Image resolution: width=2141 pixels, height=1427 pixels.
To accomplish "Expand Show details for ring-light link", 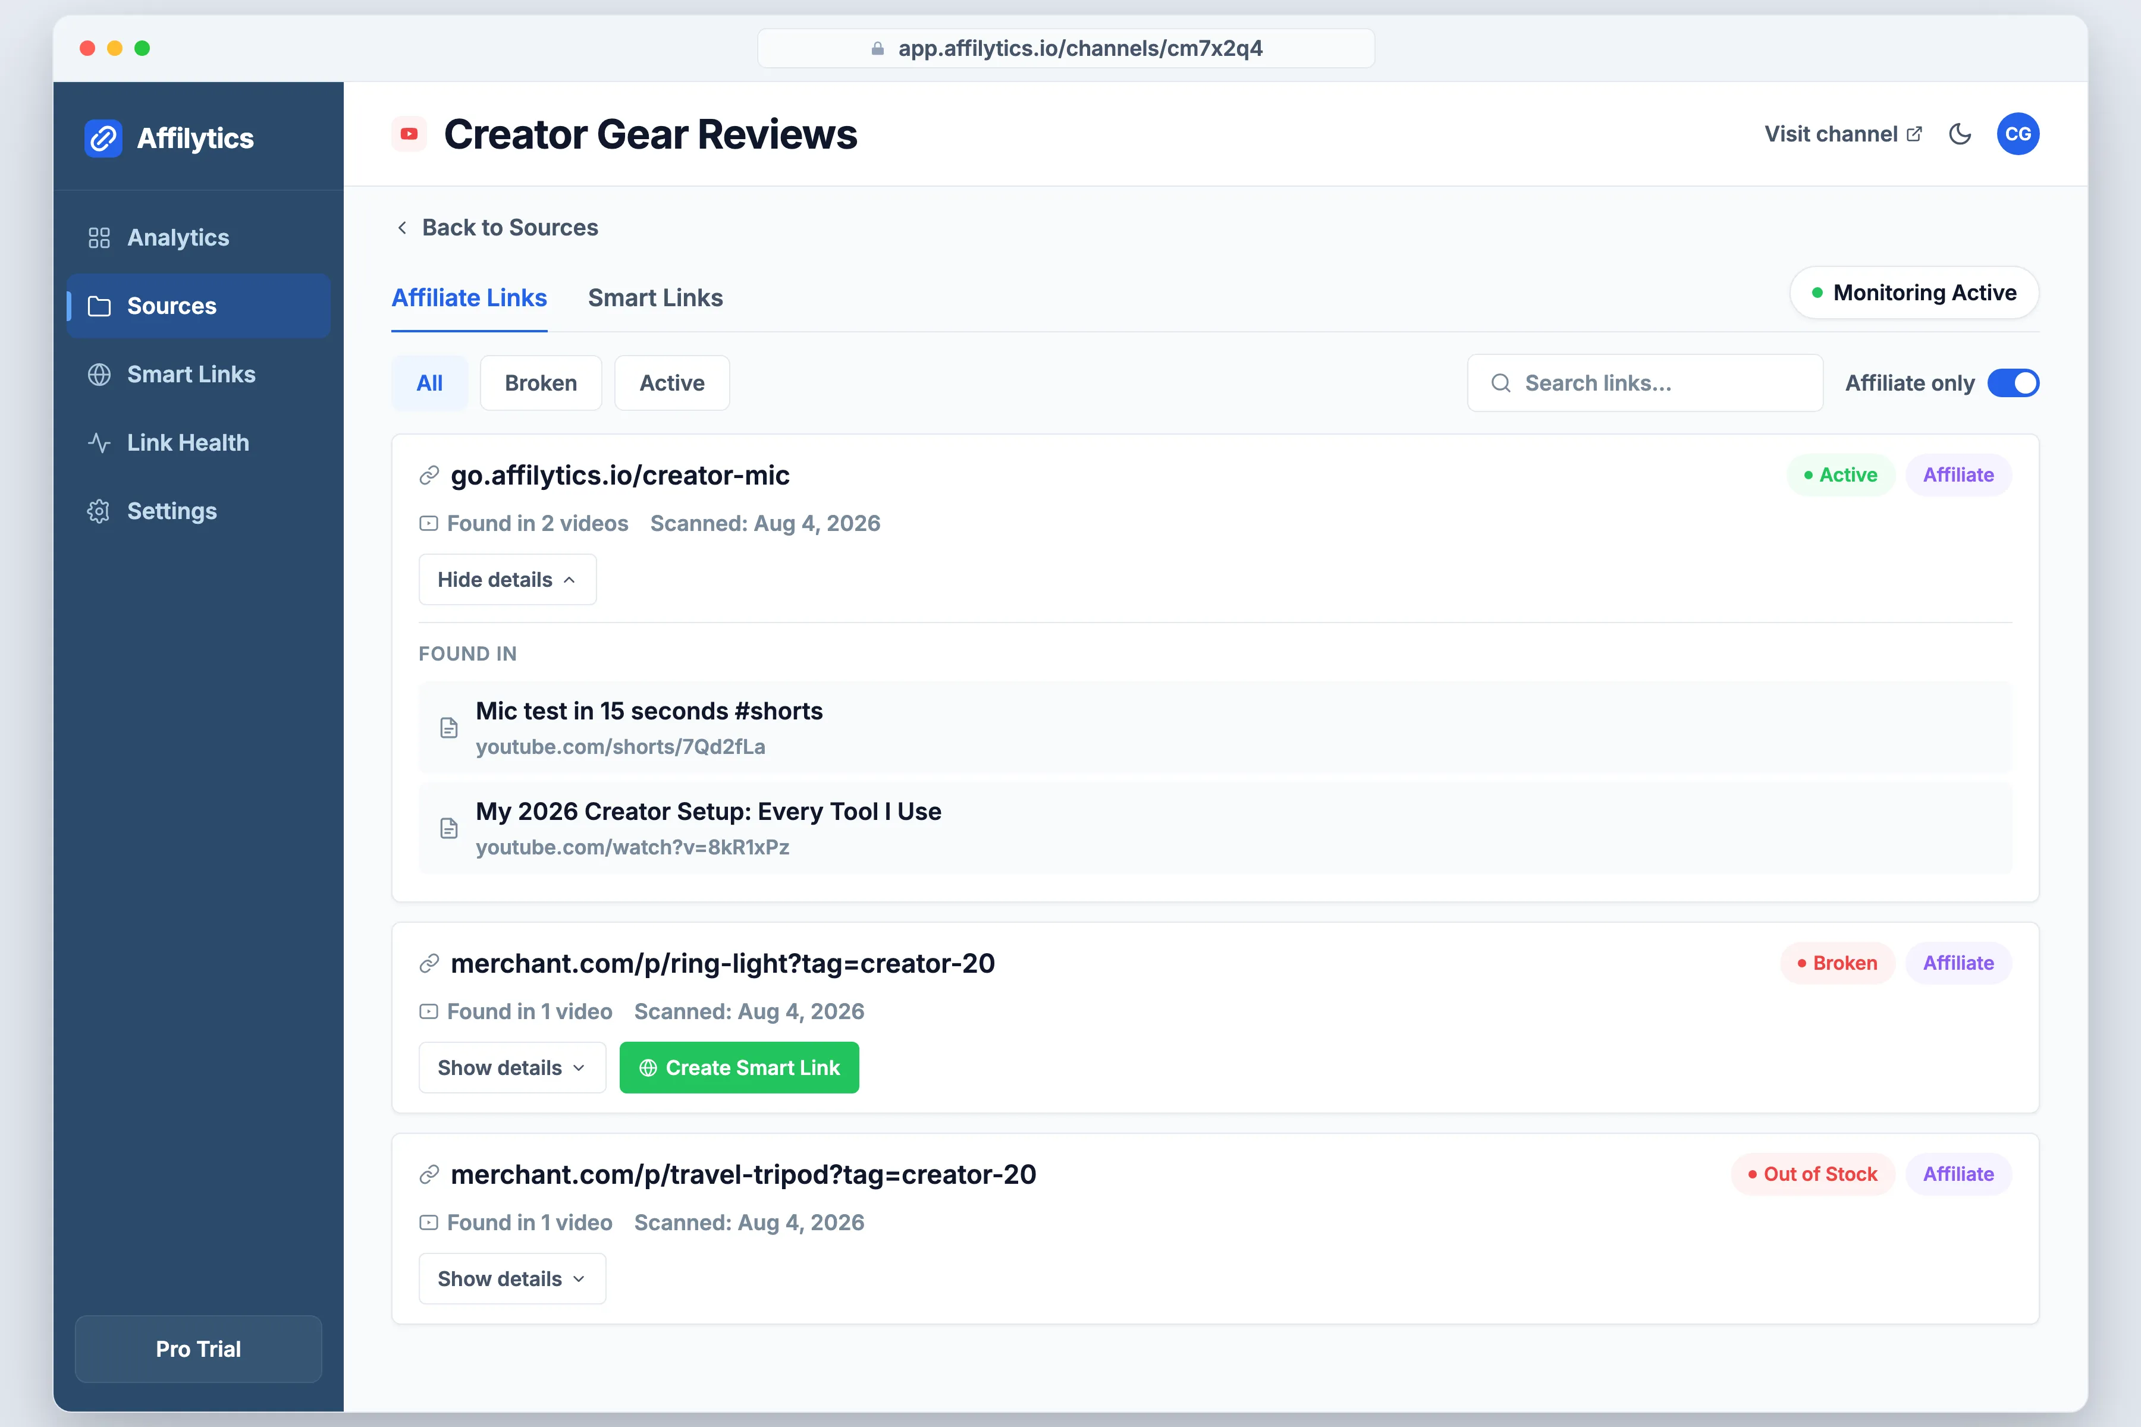I will point(511,1067).
